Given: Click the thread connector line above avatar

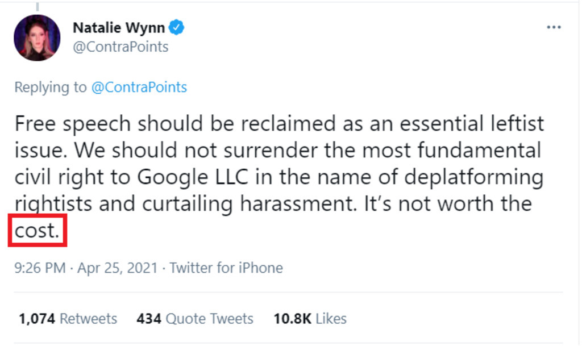Looking at the screenshot, I should [38, 6].
